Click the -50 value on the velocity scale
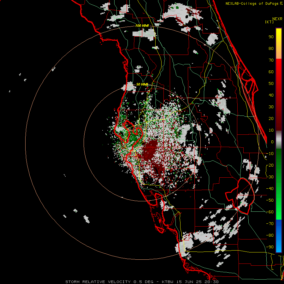The width and height of the screenshot is (284, 284). (270, 200)
